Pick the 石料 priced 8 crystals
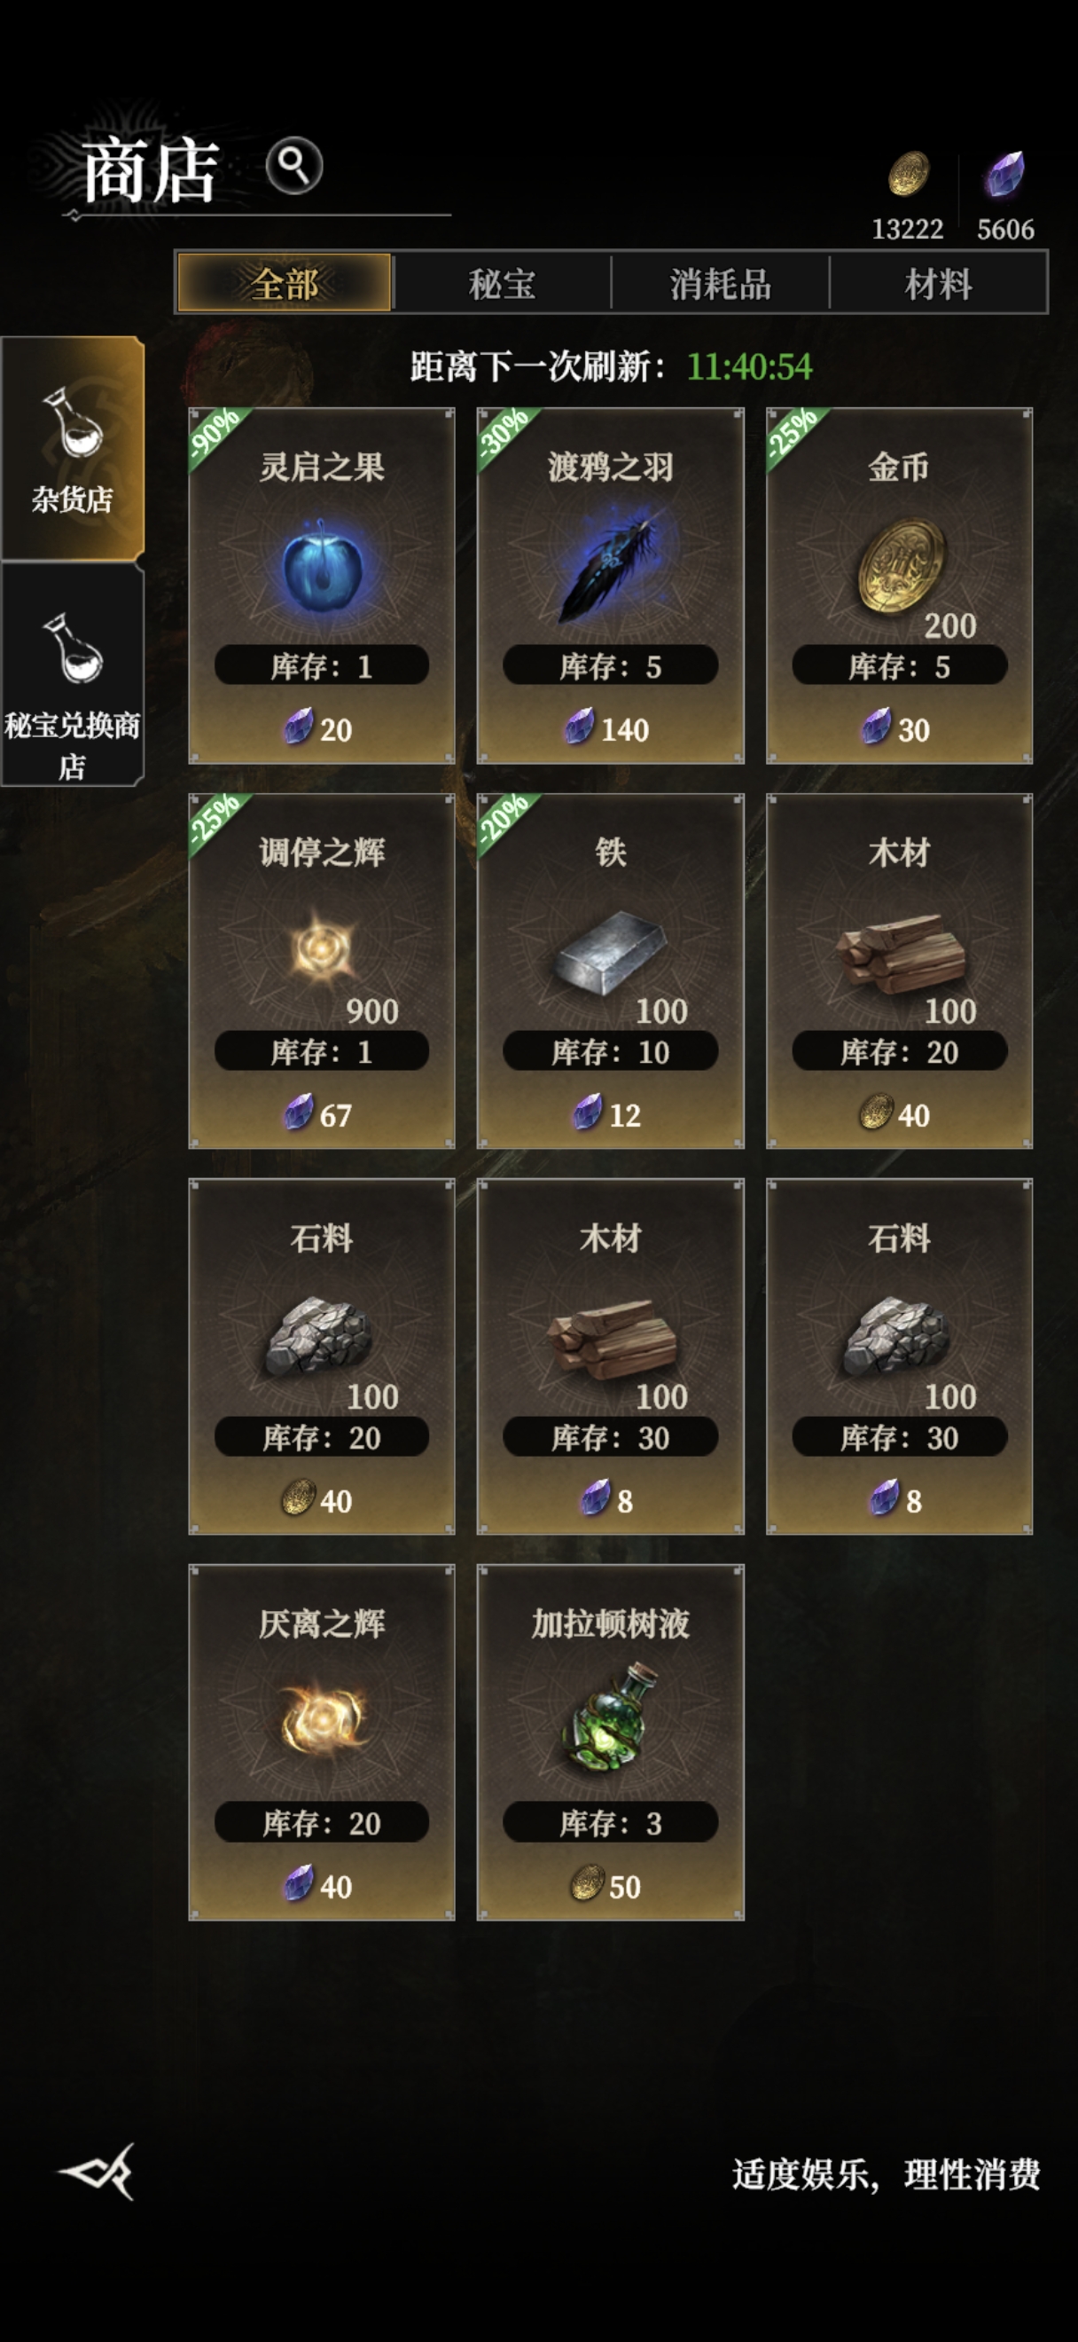Image resolution: width=1078 pixels, height=2342 pixels. [x=899, y=1356]
